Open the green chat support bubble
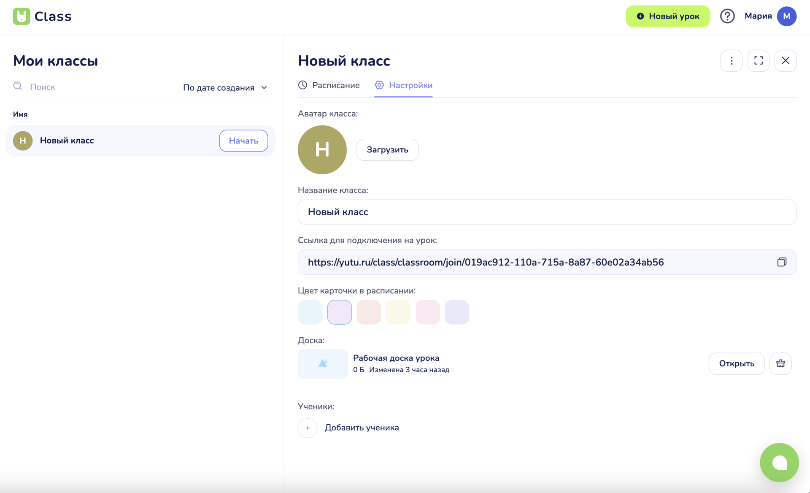The image size is (810, 493). (x=779, y=462)
